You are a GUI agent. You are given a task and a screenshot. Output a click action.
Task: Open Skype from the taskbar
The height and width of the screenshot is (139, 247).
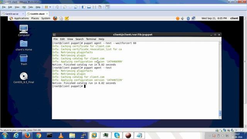click(x=117, y=136)
